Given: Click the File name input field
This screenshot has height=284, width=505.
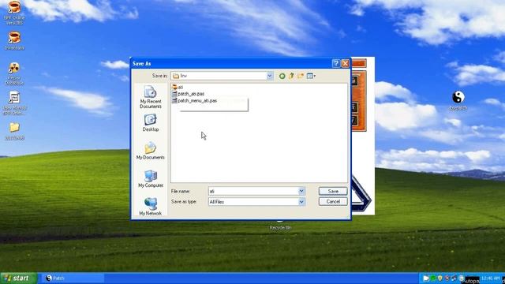Looking at the screenshot, I should (253, 191).
